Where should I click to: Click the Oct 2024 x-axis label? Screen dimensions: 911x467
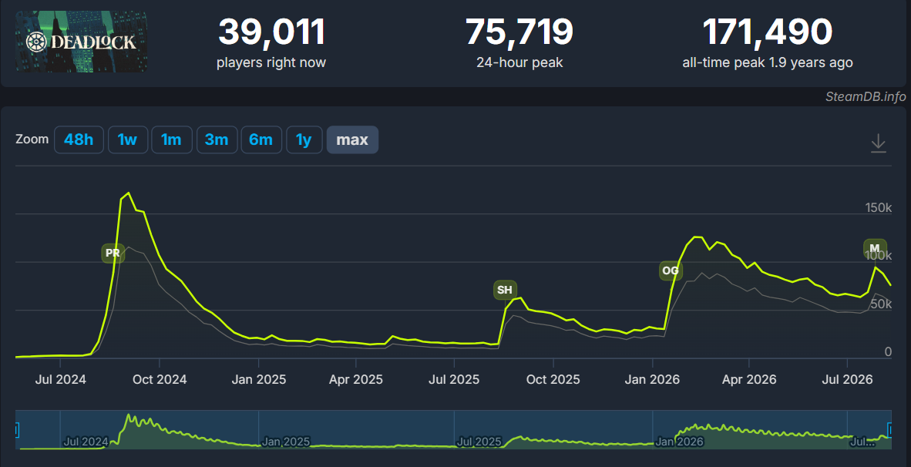coord(160,379)
